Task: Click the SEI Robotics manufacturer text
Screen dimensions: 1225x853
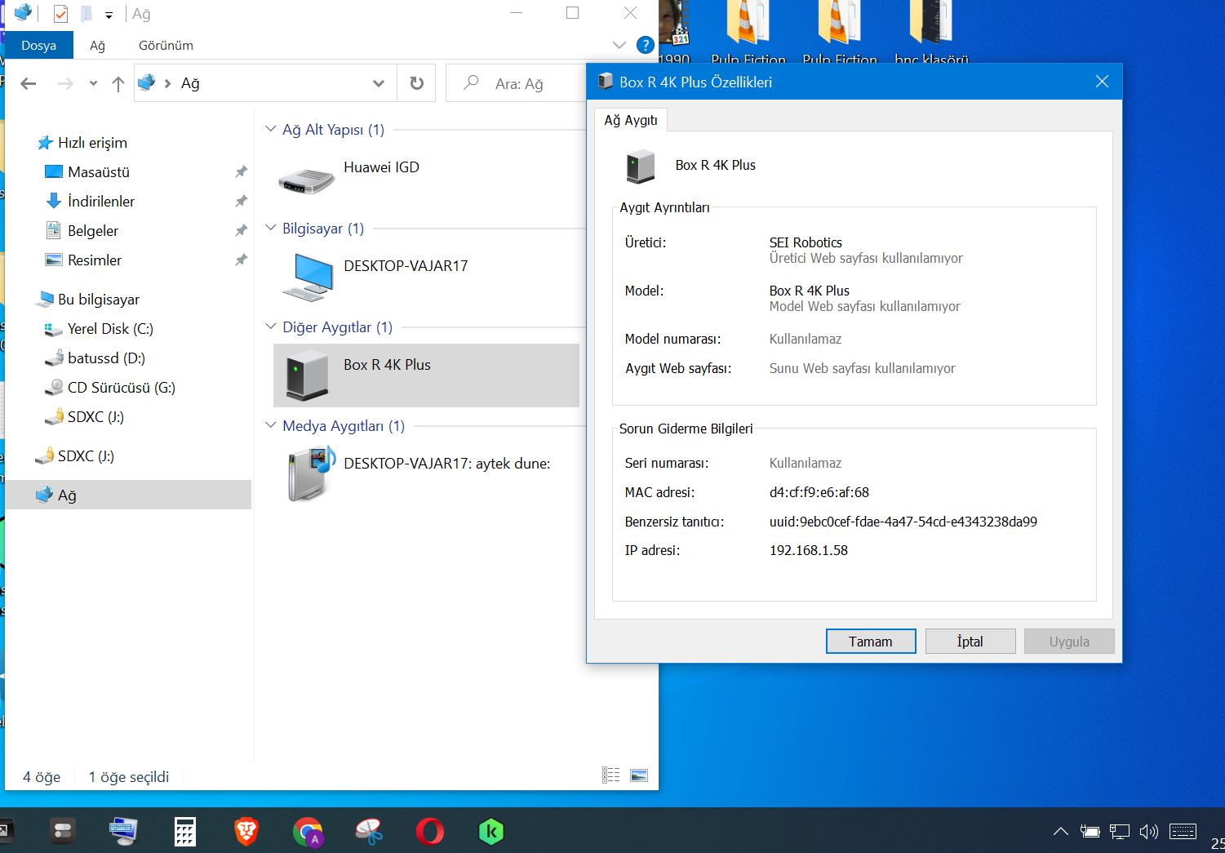Action: [806, 242]
